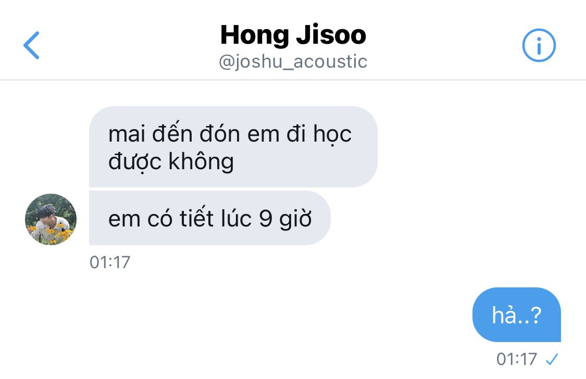This screenshot has height=379, width=586.
Task: Select the blue sent bubble "hả..?"
Action: (x=517, y=314)
